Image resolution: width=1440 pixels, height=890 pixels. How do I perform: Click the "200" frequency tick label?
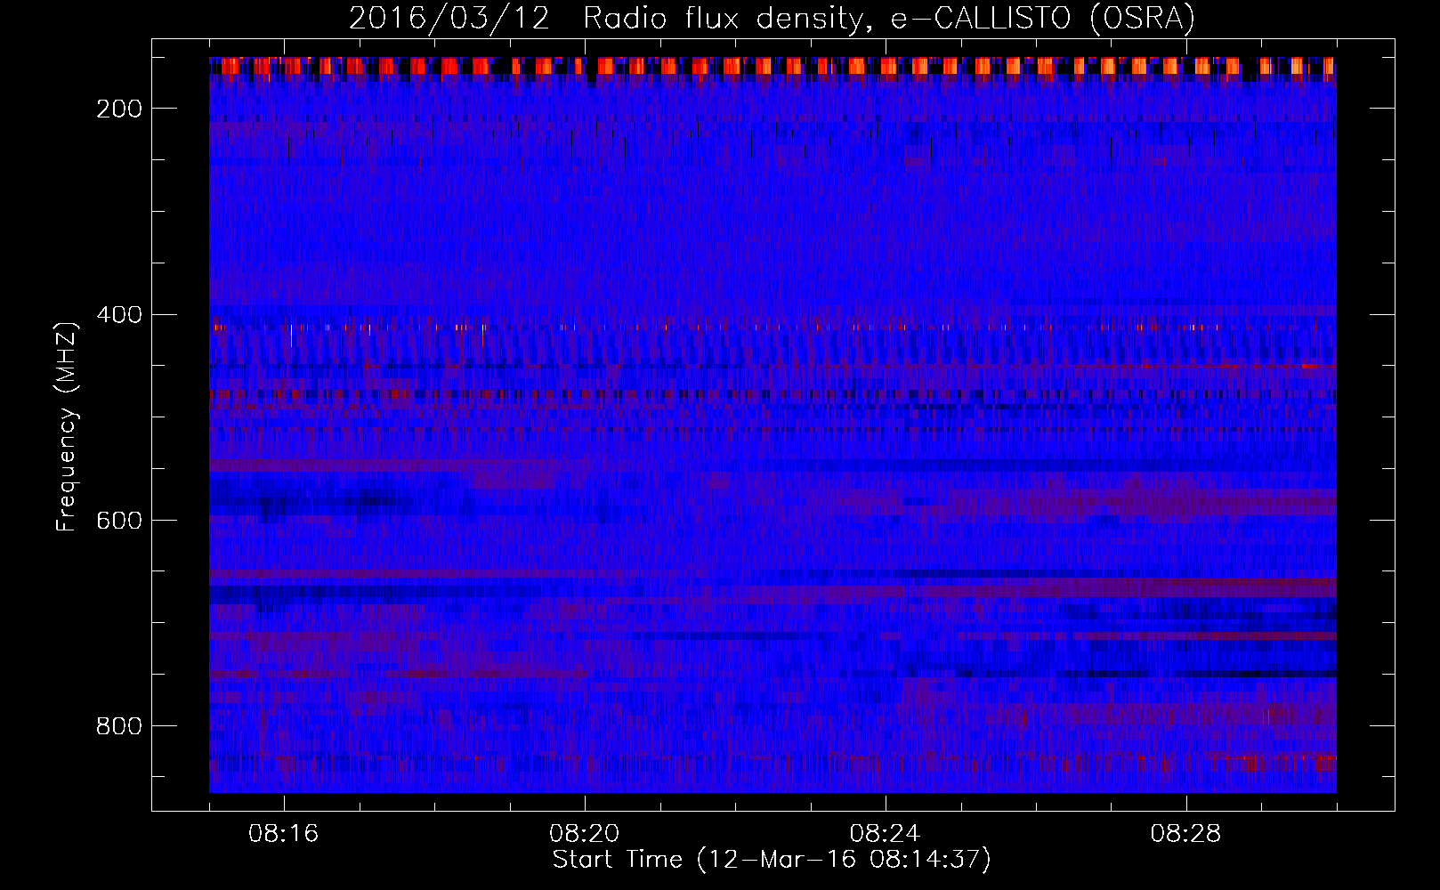point(119,109)
